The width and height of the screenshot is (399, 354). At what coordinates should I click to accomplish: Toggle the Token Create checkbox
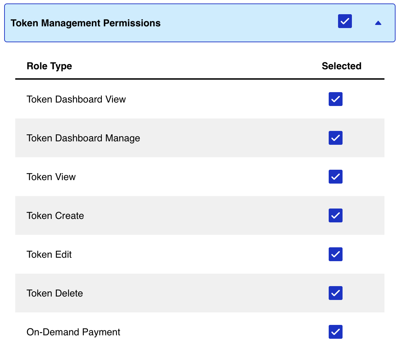[x=335, y=215]
